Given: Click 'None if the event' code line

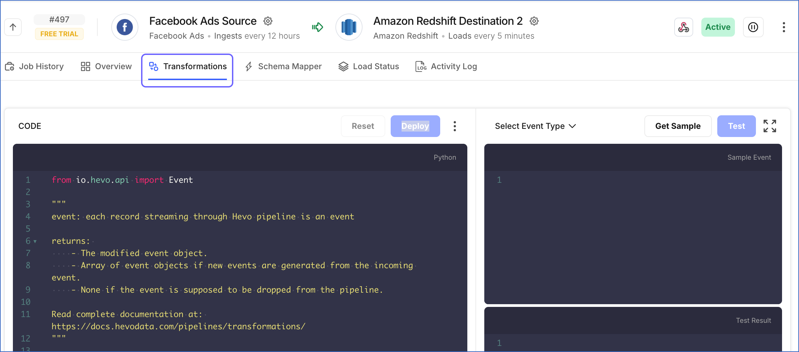Looking at the screenshot, I should tap(217, 290).
